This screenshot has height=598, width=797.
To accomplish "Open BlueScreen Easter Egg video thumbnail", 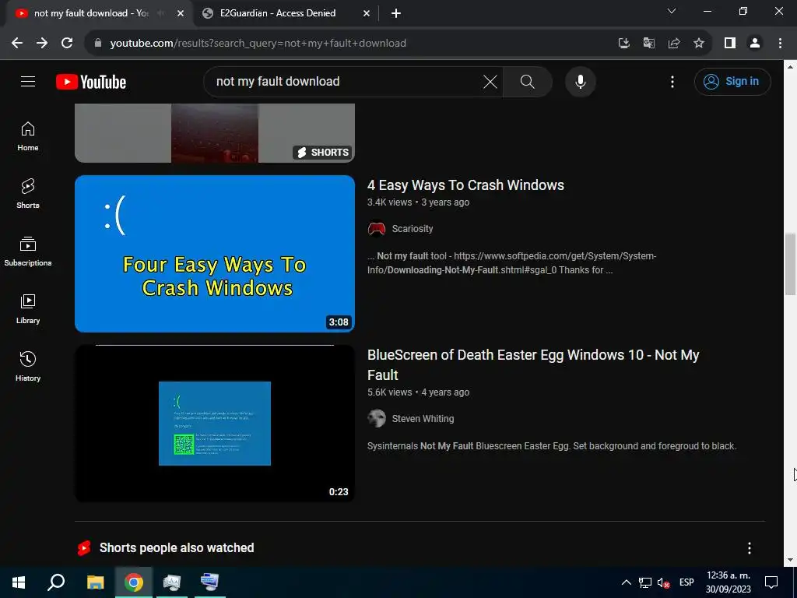I will point(215,423).
